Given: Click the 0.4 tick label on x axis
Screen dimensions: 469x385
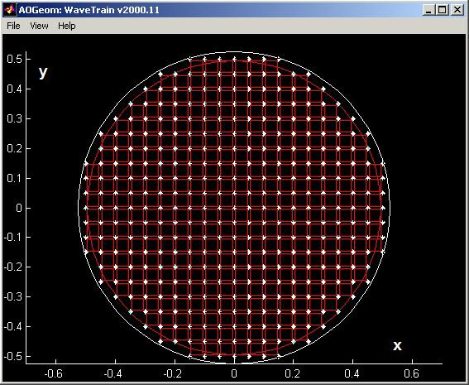Looking at the screenshot, I should click(x=352, y=373).
